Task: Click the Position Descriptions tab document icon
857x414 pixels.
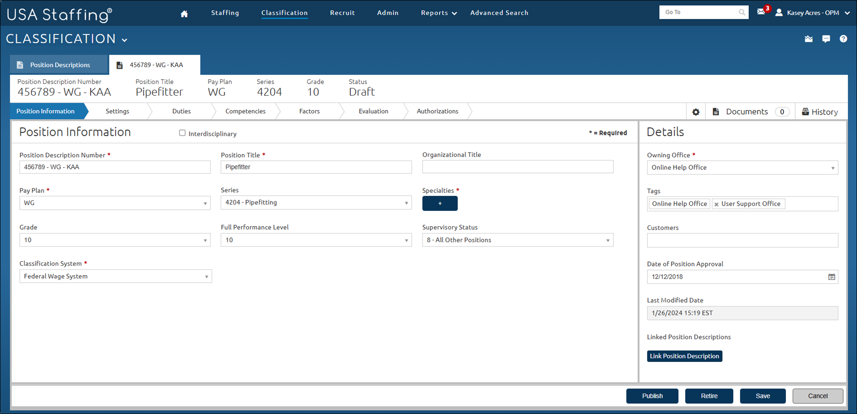Action: pyautogui.click(x=20, y=65)
